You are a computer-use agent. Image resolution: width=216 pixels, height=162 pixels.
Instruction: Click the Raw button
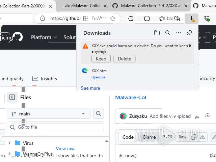182,137
